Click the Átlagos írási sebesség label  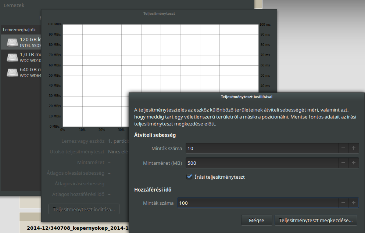[x=80, y=183]
